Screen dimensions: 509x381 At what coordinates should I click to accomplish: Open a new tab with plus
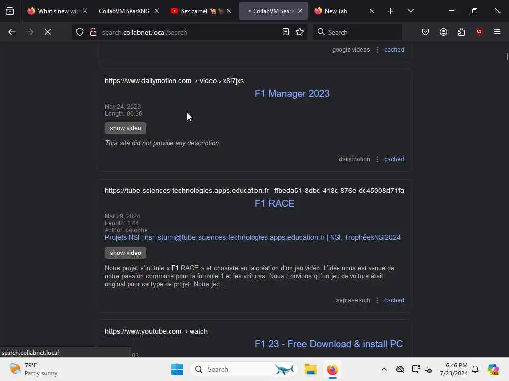(390, 11)
